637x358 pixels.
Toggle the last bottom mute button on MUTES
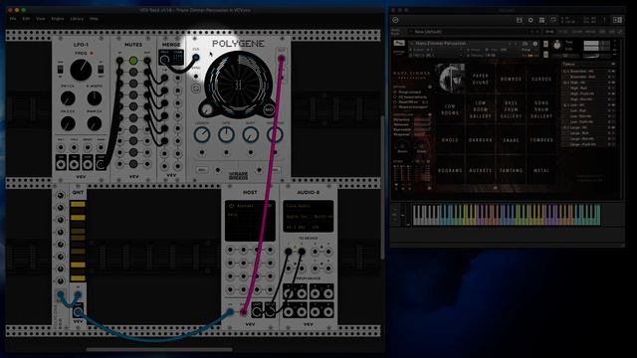point(133,164)
